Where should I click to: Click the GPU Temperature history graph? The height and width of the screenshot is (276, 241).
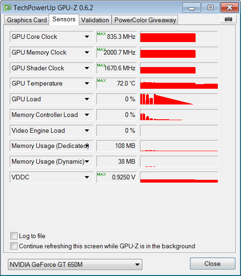coord(179,83)
